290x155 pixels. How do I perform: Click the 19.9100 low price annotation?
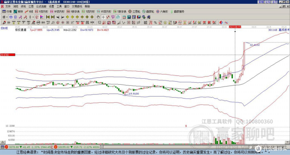(x=134, y=94)
